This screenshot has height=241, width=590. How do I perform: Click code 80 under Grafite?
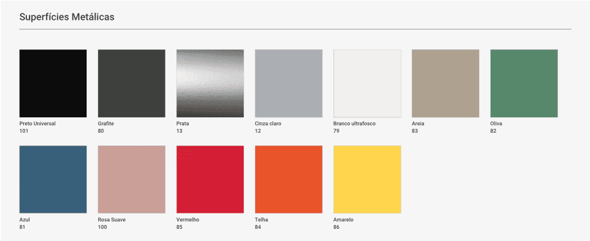click(101, 131)
